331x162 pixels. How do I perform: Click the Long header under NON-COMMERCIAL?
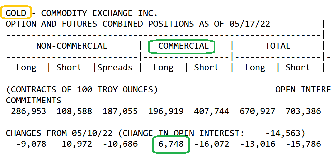[26, 68]
